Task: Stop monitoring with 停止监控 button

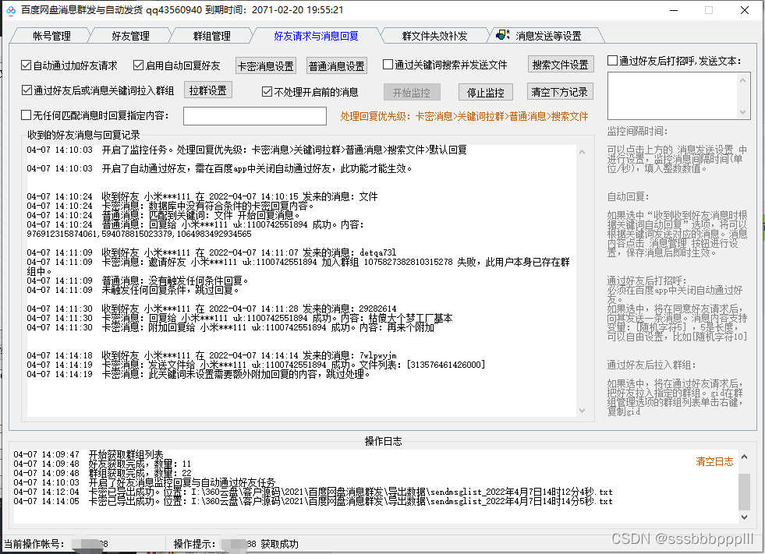Action: (x=486, y=92)
